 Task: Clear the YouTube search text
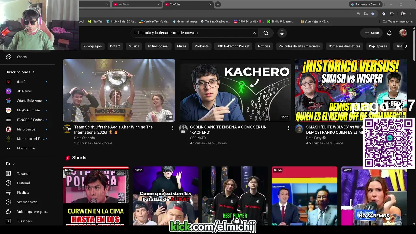(x=254, y=33)
